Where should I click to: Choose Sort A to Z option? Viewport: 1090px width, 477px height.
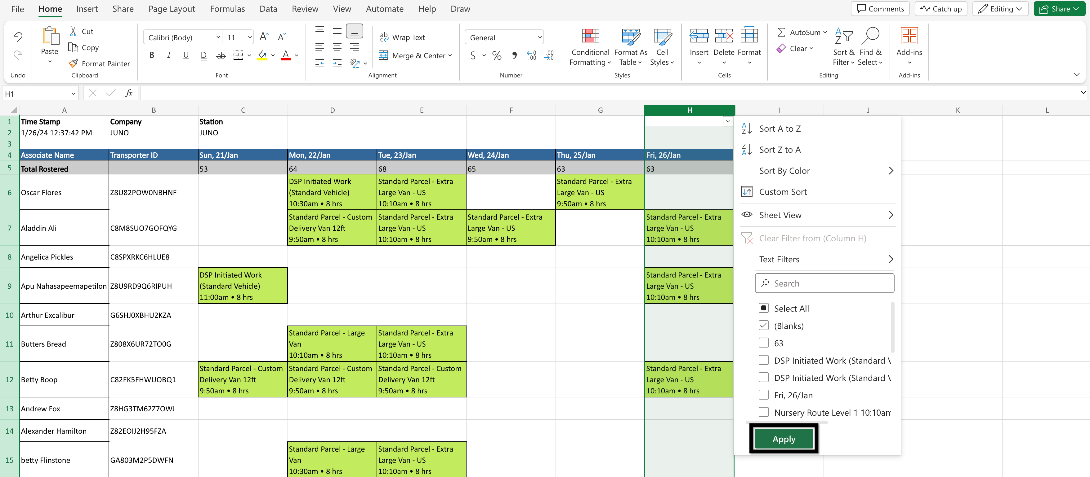pyautogui.click(x=780, y=129)
